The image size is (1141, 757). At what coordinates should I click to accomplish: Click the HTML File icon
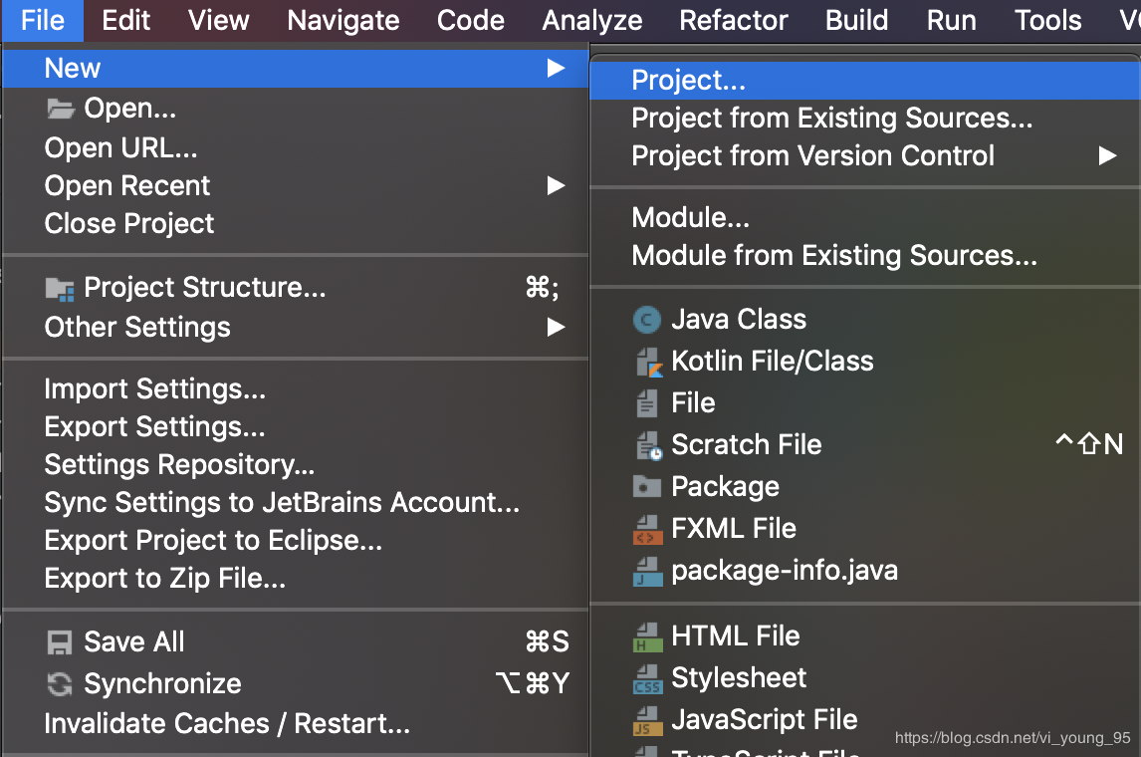point(647,636)
